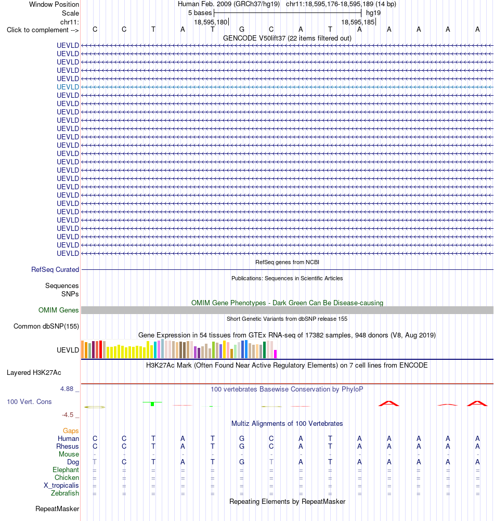
Task: Click the 'chr11:' ruler label
Action: [70, 22]
